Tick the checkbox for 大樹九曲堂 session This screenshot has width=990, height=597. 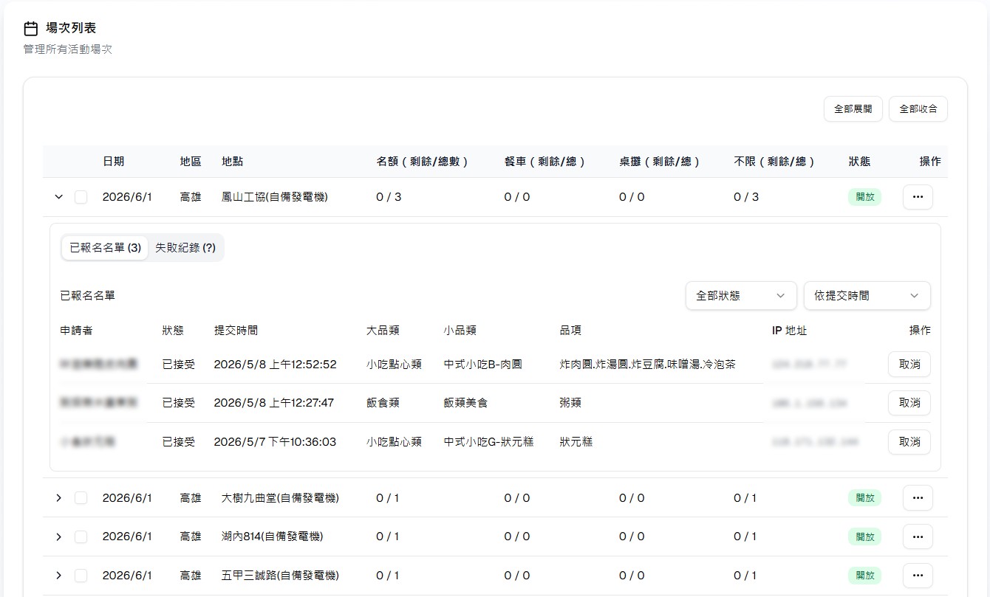81,498
